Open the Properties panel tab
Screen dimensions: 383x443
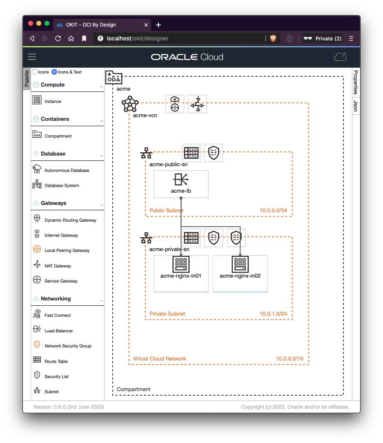coord(355,82)
